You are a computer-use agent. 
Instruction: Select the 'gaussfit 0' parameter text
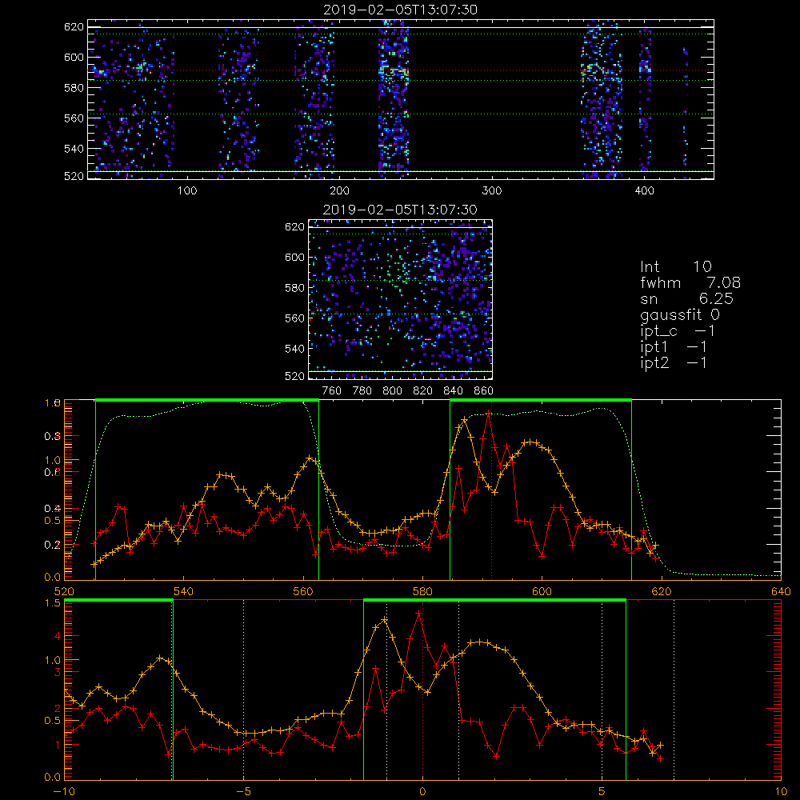point(679,315)
